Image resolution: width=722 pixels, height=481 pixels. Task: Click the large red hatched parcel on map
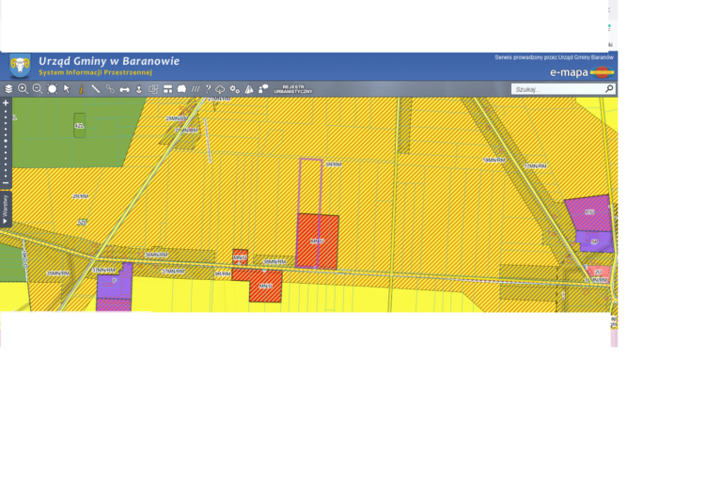[x=317, y=240]
